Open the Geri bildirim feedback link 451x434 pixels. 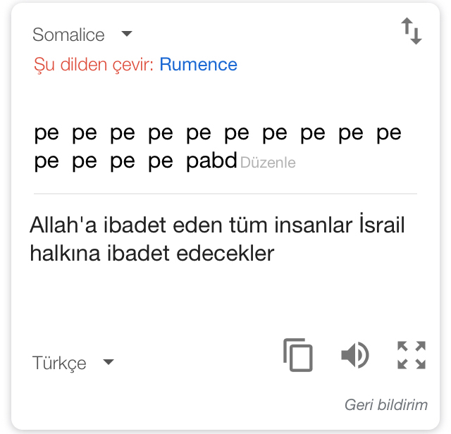tap(385, 405)
